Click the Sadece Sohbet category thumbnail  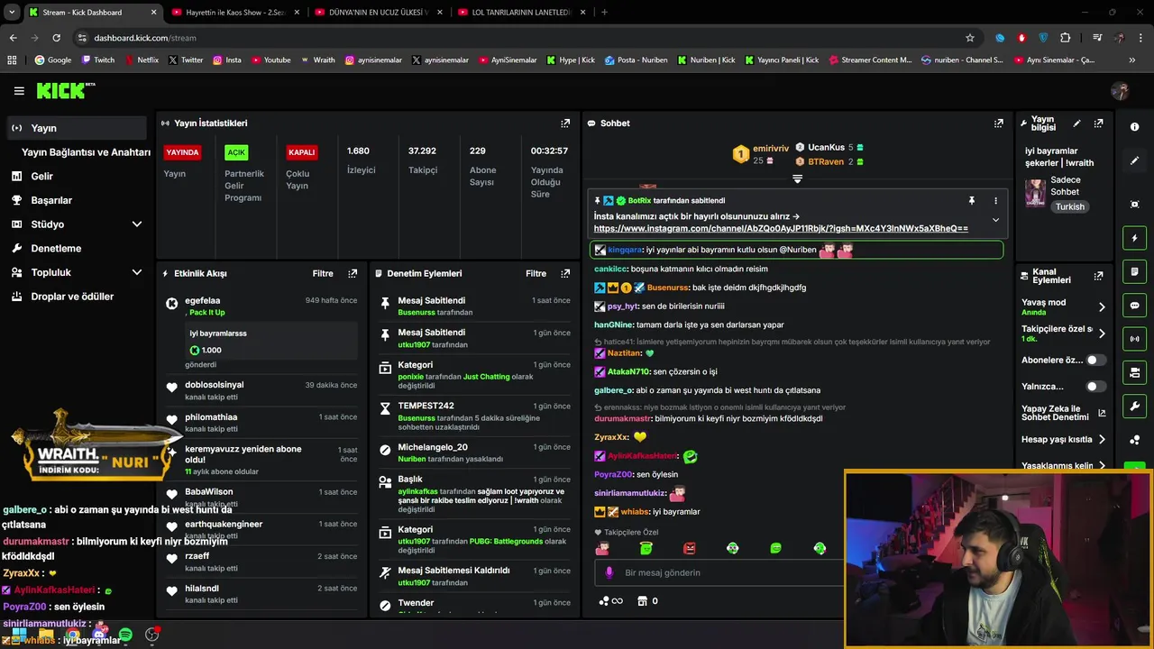[1035, 192]
